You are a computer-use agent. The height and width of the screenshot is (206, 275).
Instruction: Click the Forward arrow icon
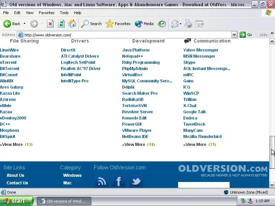(34, 24)
